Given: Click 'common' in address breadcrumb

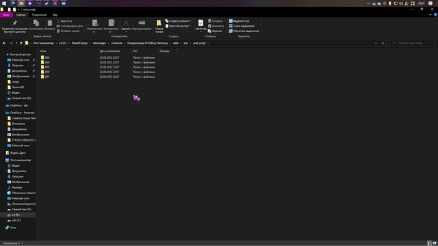Looking at the screenshot, I should (116, 43).
